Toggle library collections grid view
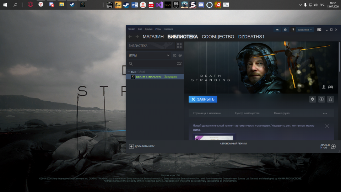341x192 pixels. (179, 46)
